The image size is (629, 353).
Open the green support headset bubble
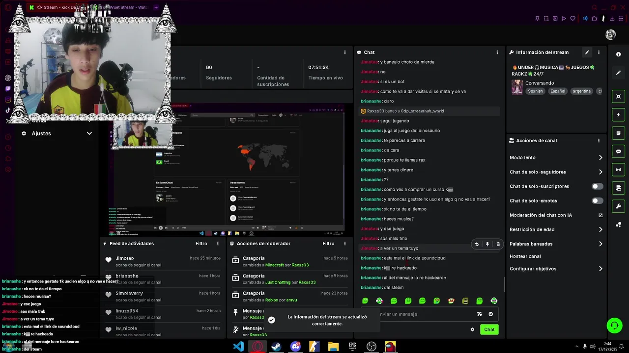614,325
